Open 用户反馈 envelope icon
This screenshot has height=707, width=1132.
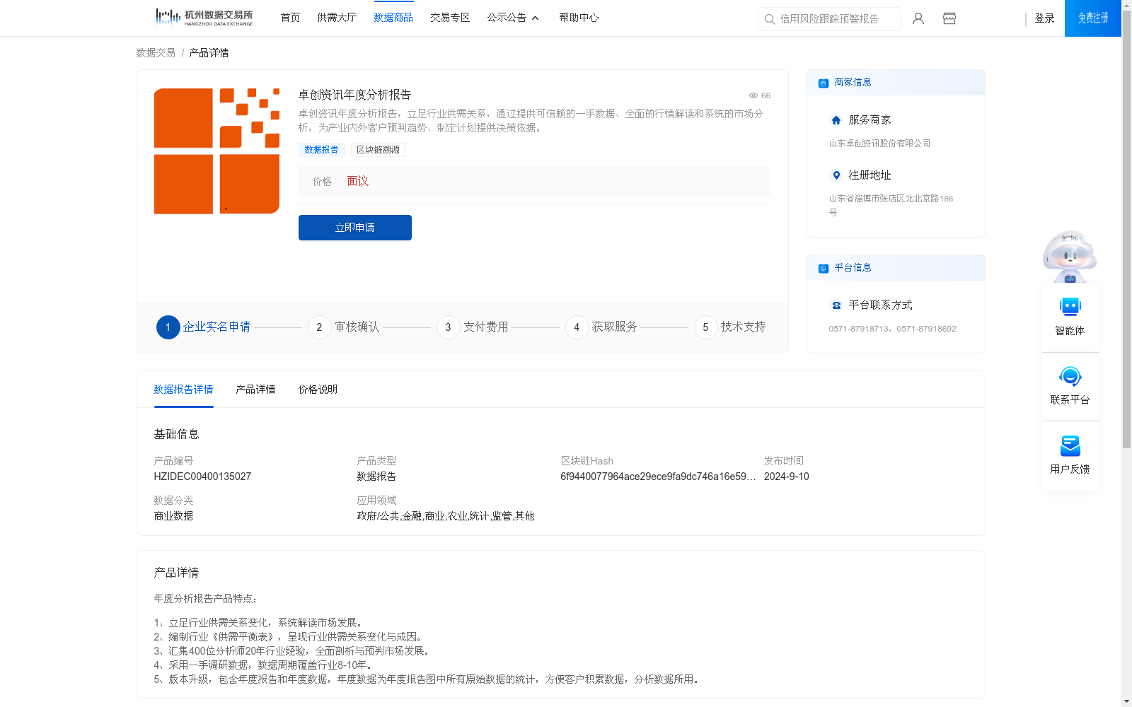point(1070,446)
